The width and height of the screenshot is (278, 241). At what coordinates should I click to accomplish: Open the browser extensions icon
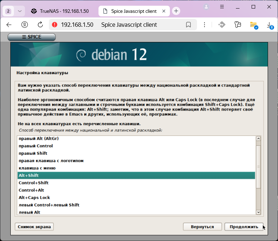(x=238, y=25)
